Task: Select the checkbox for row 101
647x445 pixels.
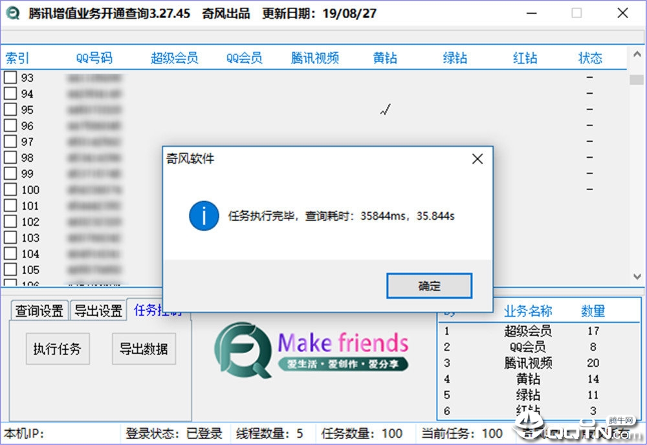Action: coord(10,206)
